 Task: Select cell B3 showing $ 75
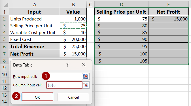click(73, 26)
